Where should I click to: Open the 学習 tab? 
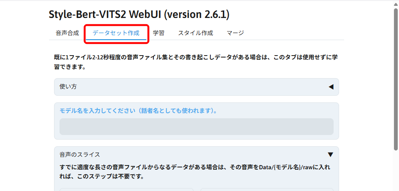click(158, 33)
